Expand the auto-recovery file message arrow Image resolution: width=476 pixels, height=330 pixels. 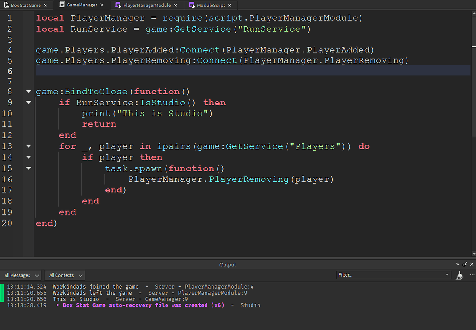click(58, 305)
